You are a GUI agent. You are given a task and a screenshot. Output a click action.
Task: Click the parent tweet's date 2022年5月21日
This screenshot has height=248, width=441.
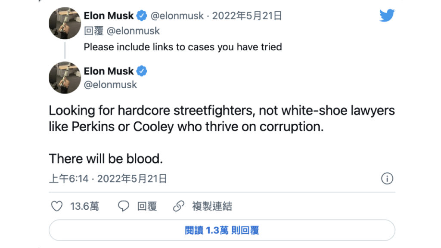pos(247,16)
